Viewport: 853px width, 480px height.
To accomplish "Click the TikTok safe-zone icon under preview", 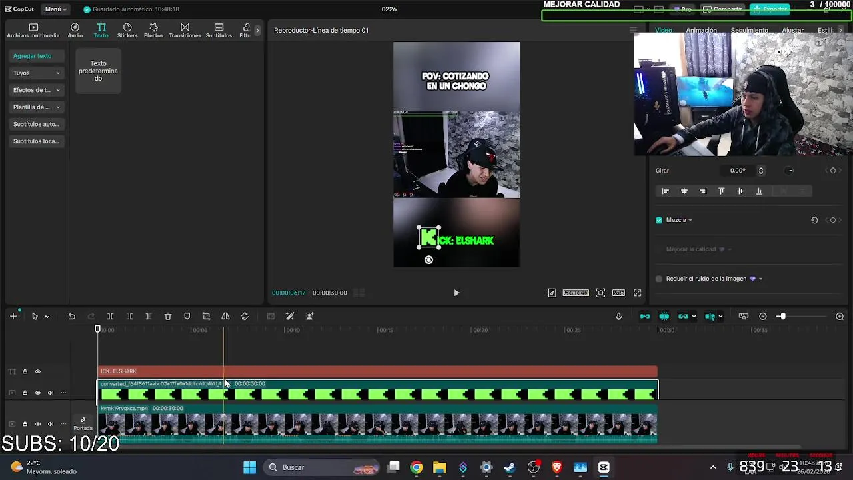I will click(552, 293).
